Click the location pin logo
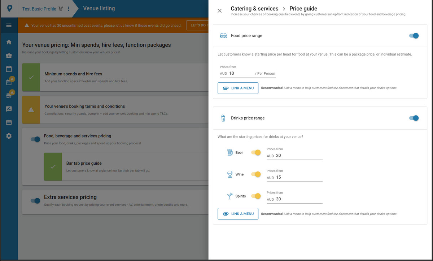This screenshot has height=261, width=433. coord(9,8)
